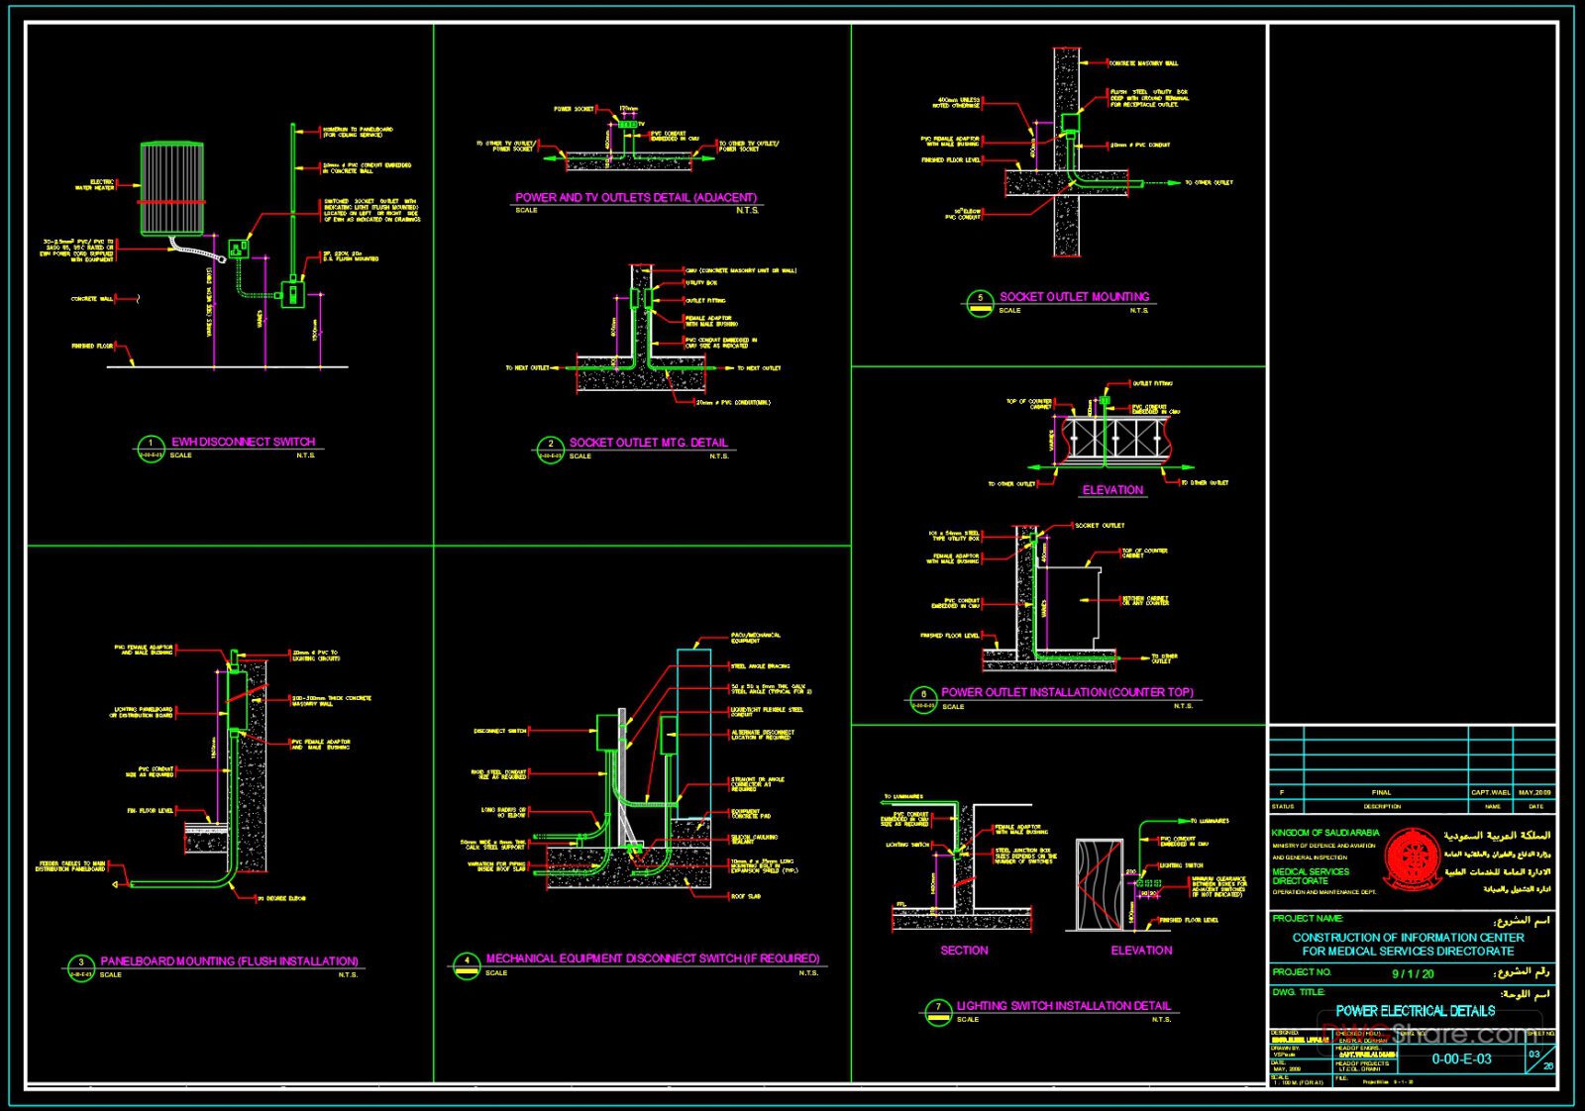This screenshot has height=1111, width=1585.
Task: Click detail number 2 circle marker
Action: click(x=551, y=450)
